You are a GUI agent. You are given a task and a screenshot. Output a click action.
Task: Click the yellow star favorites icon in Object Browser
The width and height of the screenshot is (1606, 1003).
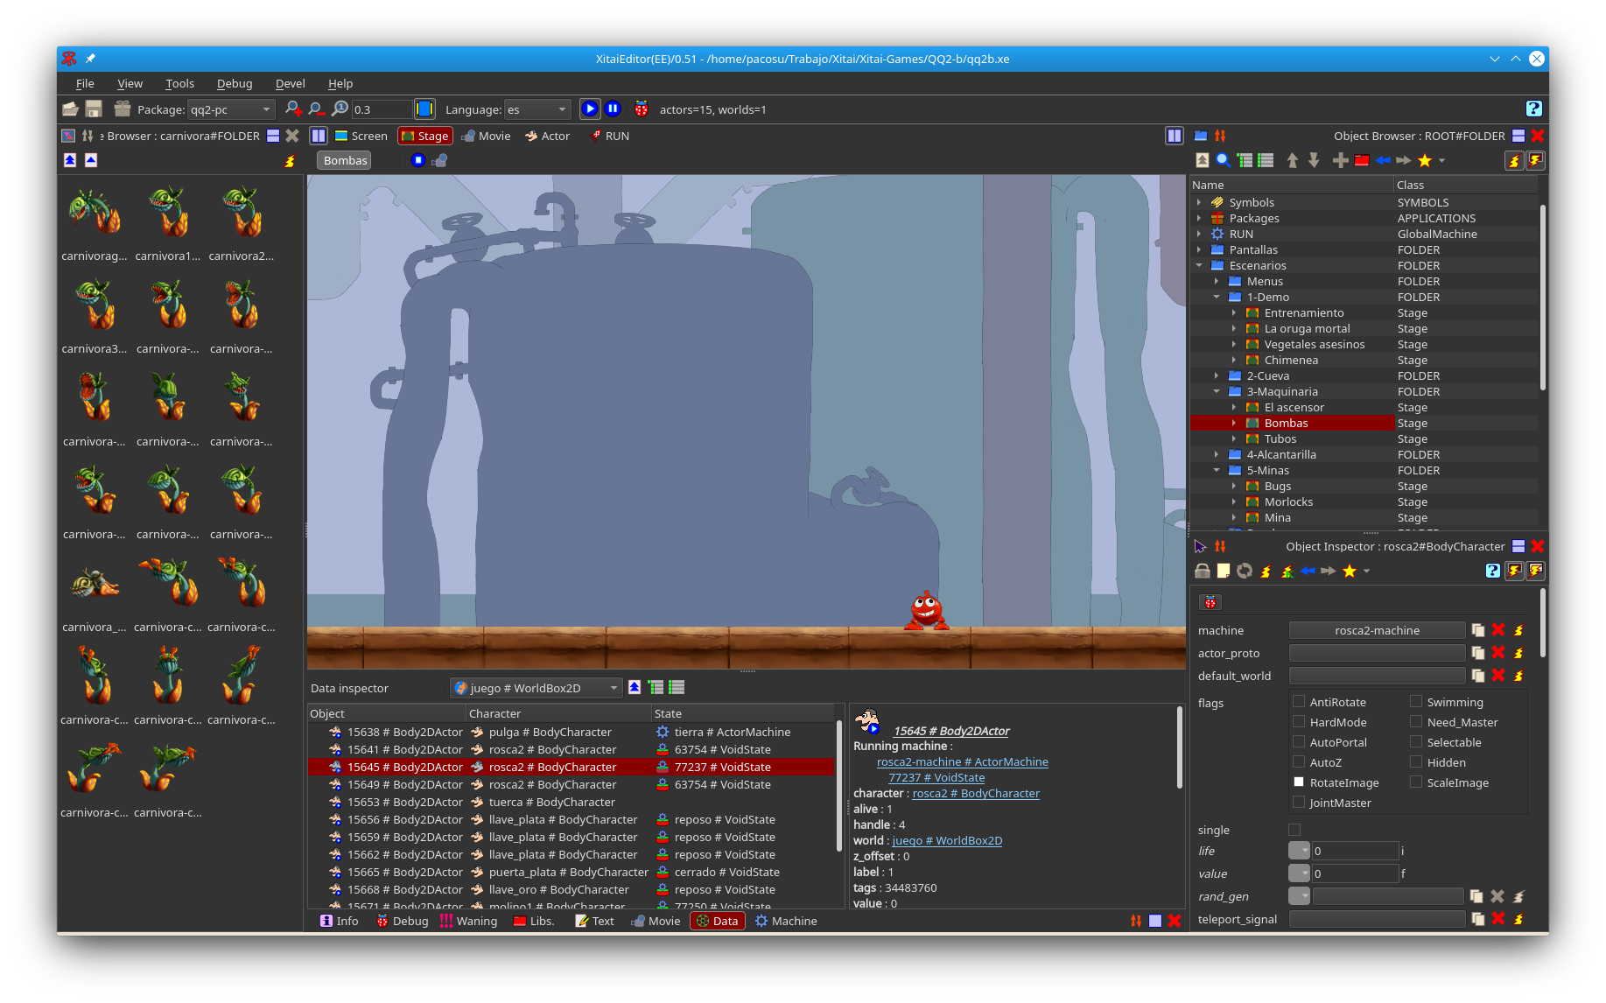(1425, 160)
